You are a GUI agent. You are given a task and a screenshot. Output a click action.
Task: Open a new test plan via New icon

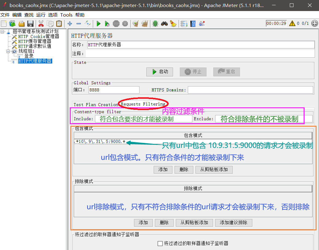pos(4,24)
